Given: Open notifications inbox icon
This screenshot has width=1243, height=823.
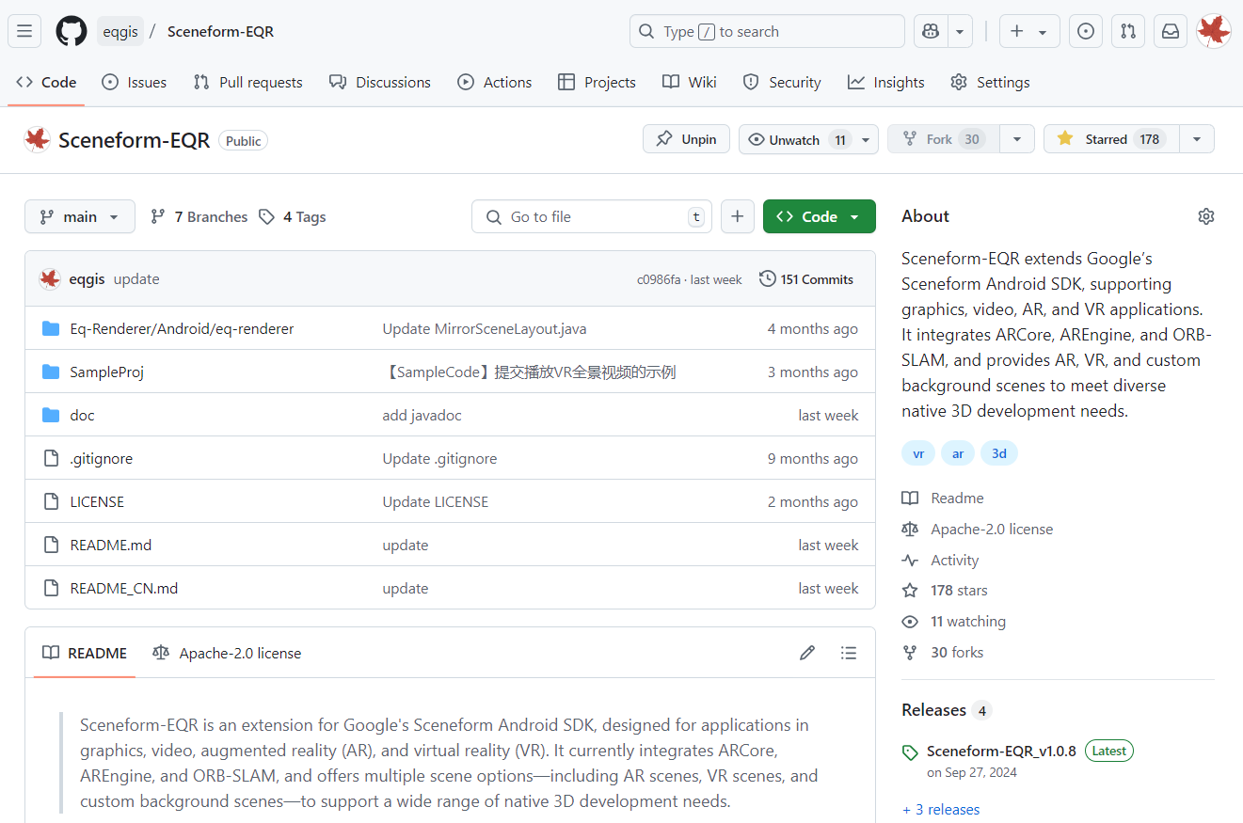Looking at the screenshot, I should coord(1171,31).
